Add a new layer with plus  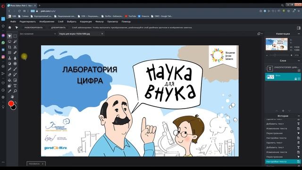283,111
